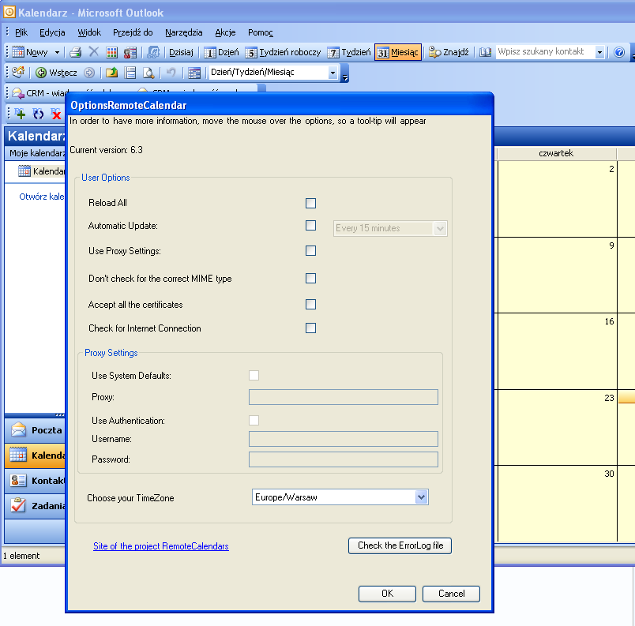
Task: Tick the Automatic Update checkbox
Action: [x=310, y=226]
